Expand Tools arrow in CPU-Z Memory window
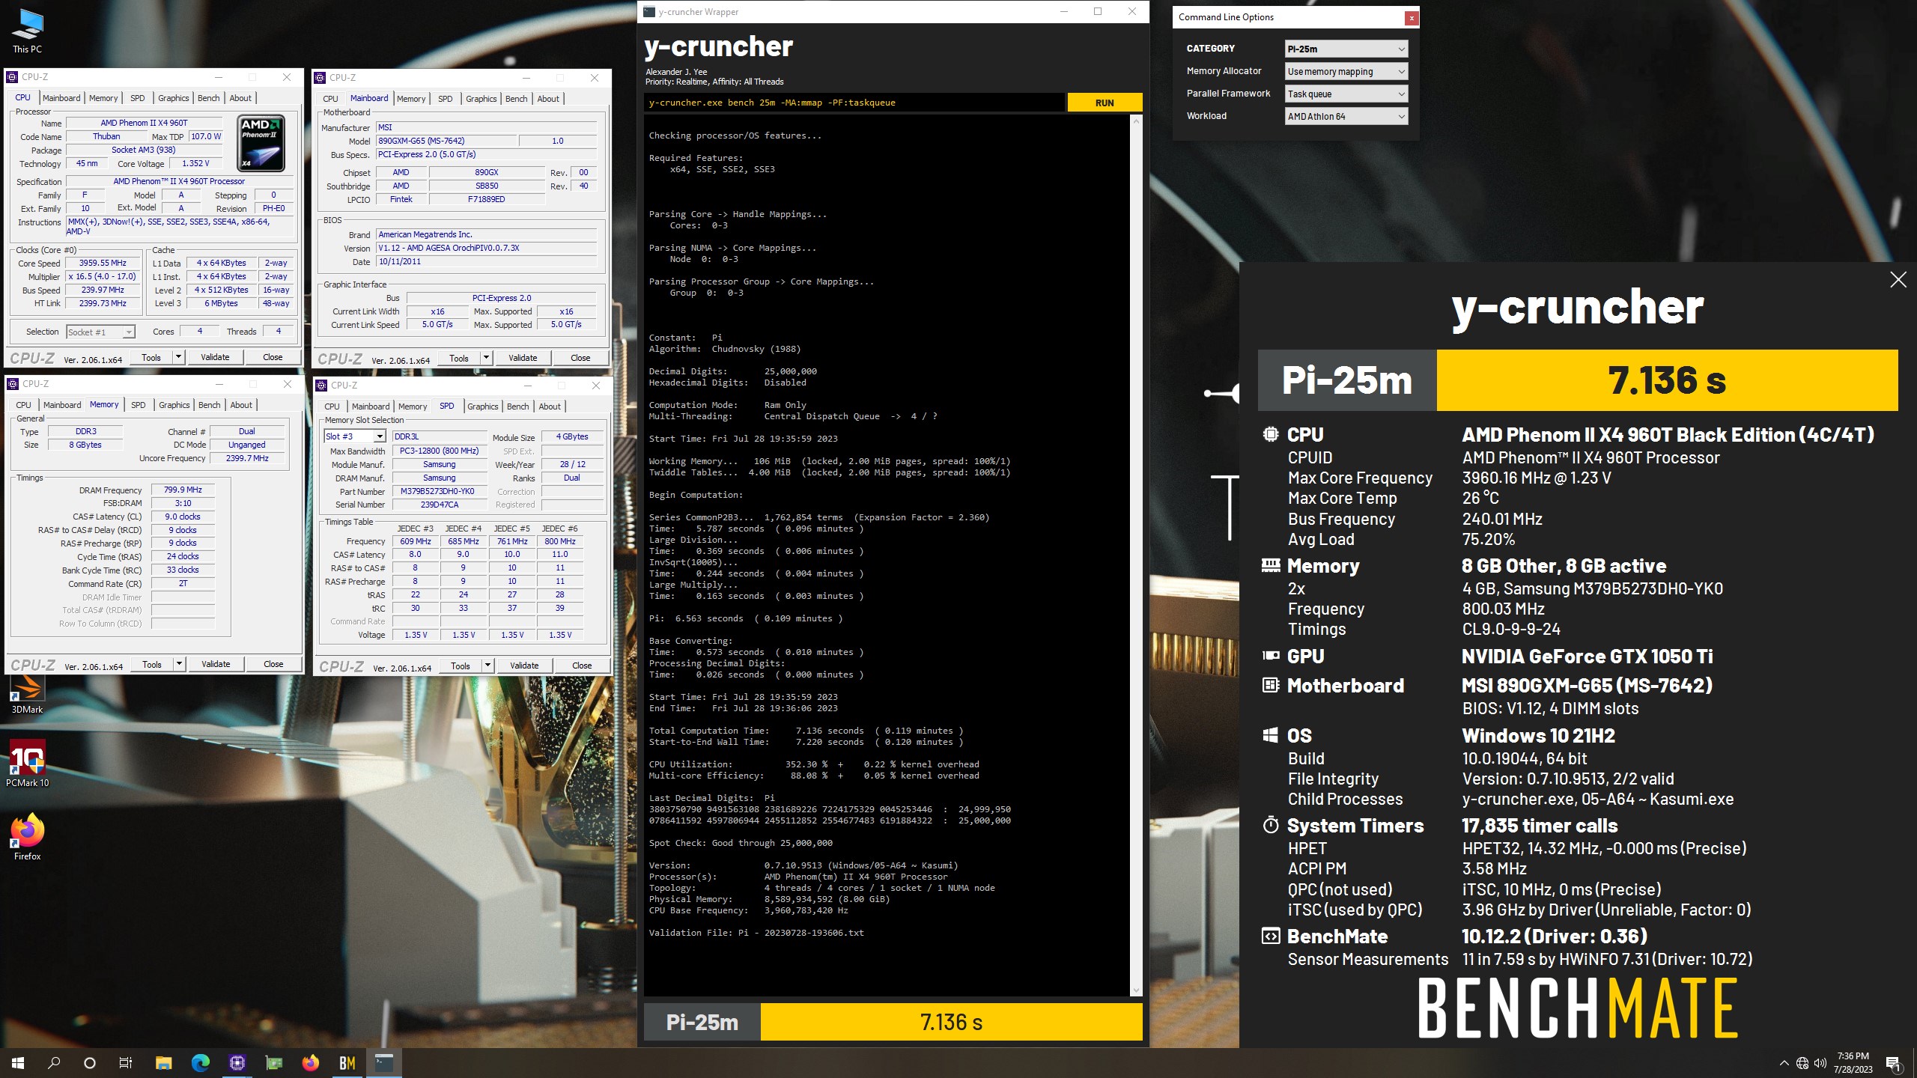Viewport: 1917px width, 1078px height. (x=179, y=664)
